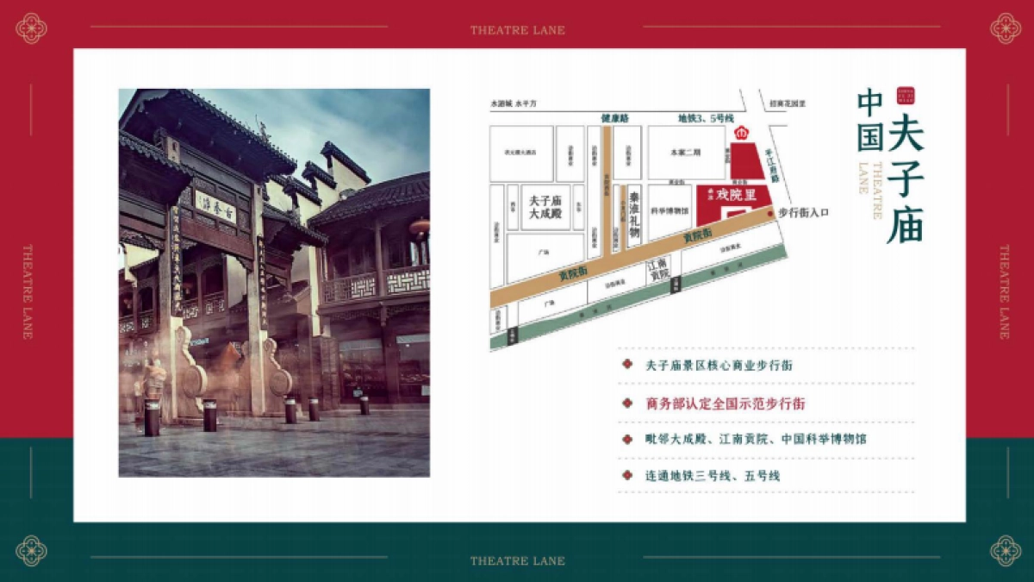The height and width of the screenshot is (582, 1034).
Task: Click the ornamental medallion in top-left red border
Action: (x=31, y=26)
